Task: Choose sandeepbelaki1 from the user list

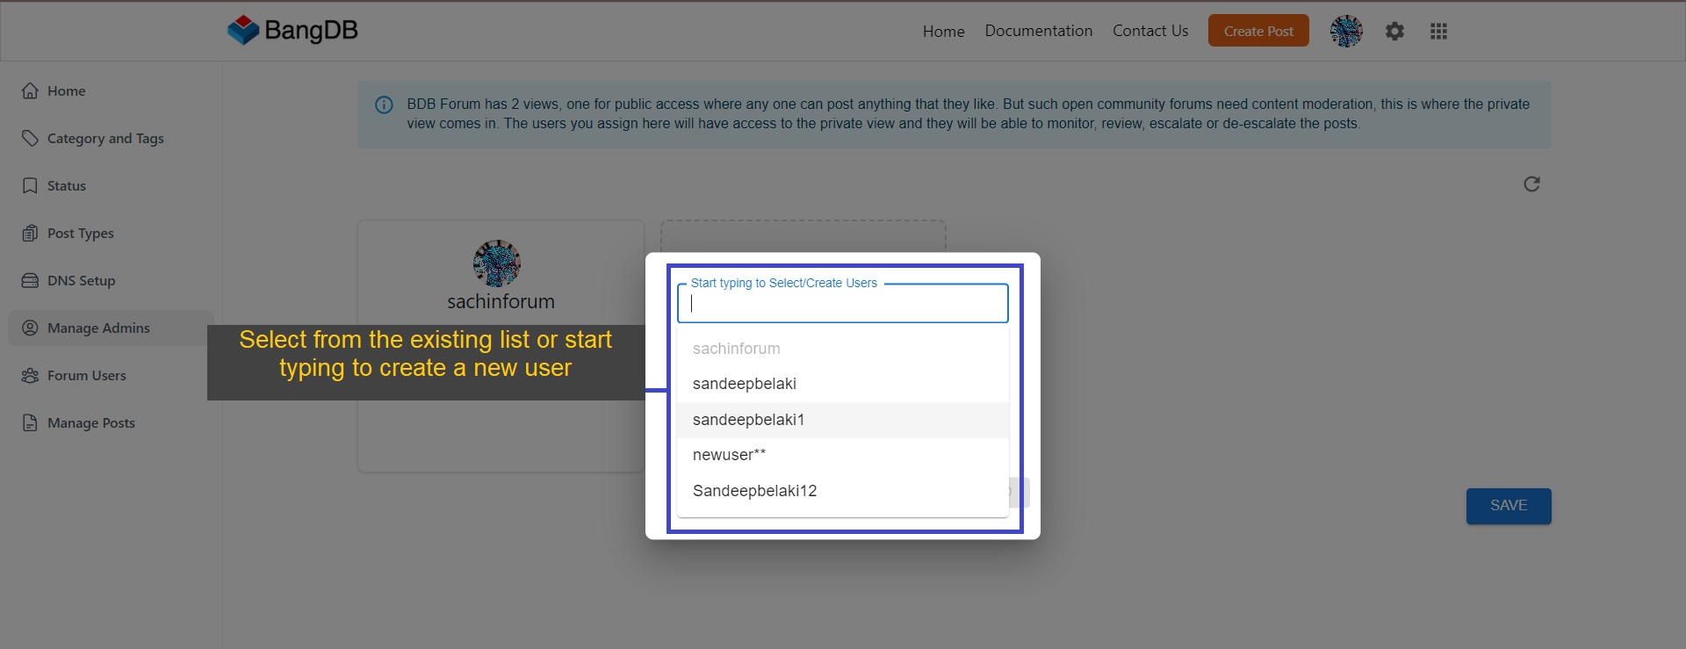Action: pos(843,420)
